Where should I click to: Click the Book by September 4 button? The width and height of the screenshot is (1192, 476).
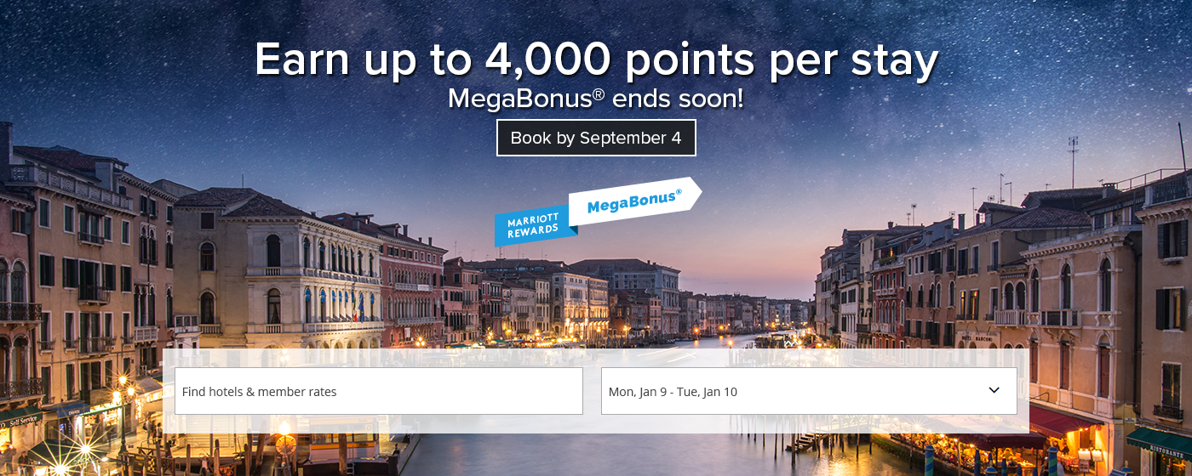pos(596,138)
